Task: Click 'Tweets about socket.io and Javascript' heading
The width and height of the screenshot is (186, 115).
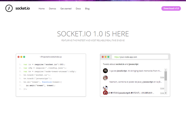Action: [121, 64]
